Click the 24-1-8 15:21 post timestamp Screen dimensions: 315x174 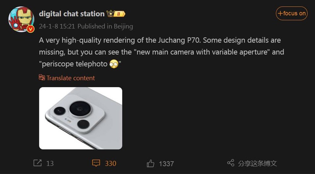[x=57, y=26]
